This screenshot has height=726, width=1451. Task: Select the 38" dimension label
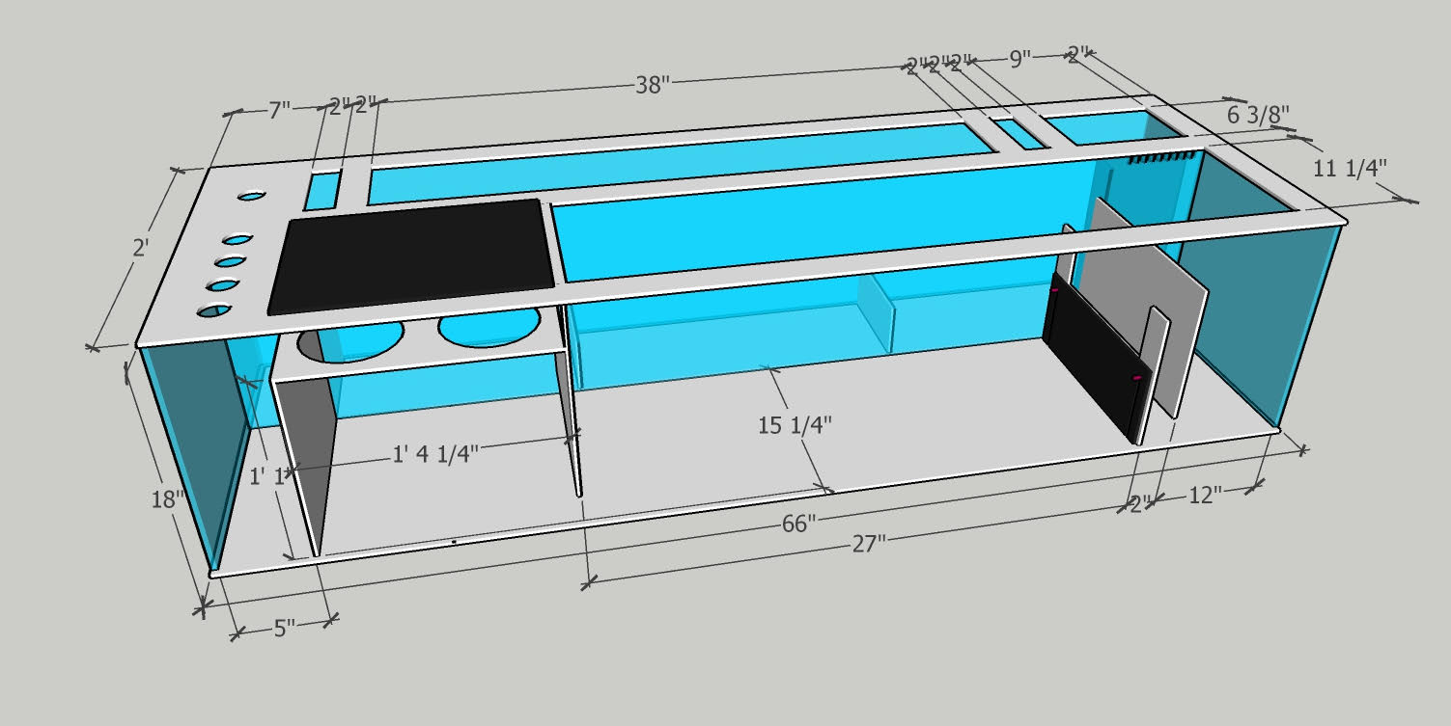tap(652, 82)
